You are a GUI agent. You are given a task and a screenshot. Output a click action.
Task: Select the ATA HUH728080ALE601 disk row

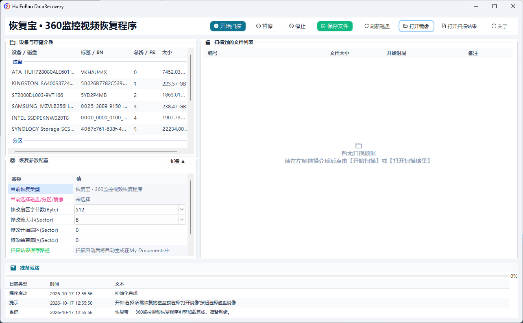click(98, 72)
